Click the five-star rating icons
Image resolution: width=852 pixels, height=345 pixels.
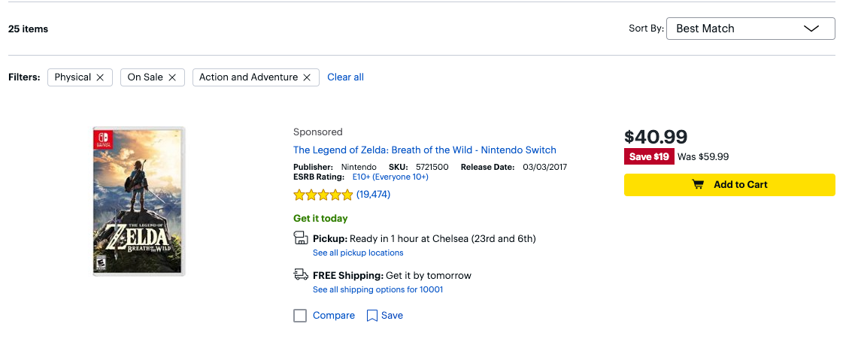pos(323,195)
